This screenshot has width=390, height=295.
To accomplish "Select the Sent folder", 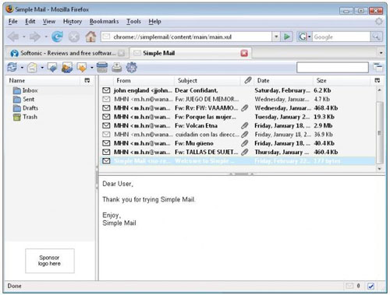I will click(23, 99).
